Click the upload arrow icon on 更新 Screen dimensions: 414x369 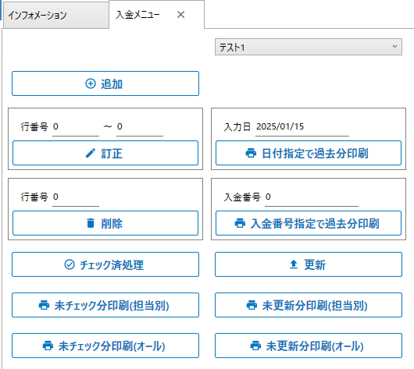point(294,264)
